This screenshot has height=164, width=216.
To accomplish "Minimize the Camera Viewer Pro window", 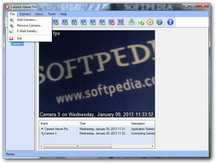I will 186,6.
